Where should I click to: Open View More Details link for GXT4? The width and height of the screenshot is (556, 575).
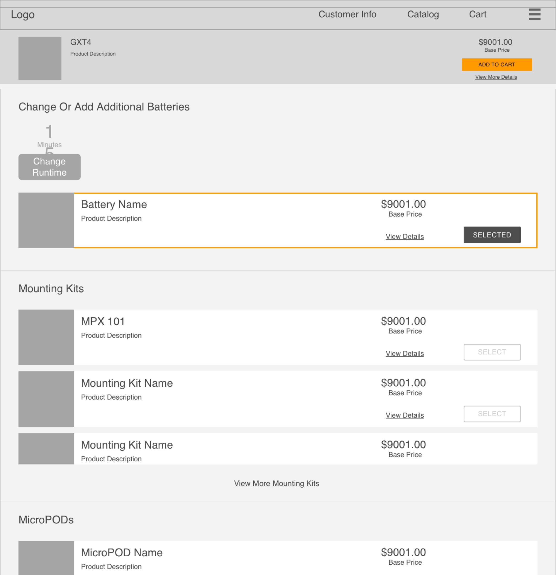click(x=496, y=77)
